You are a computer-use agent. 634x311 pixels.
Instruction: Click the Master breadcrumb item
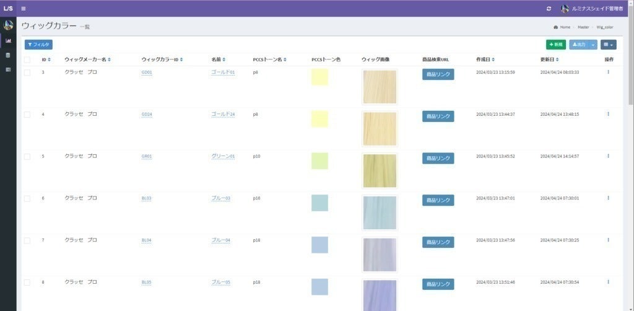tap(583, 27)
